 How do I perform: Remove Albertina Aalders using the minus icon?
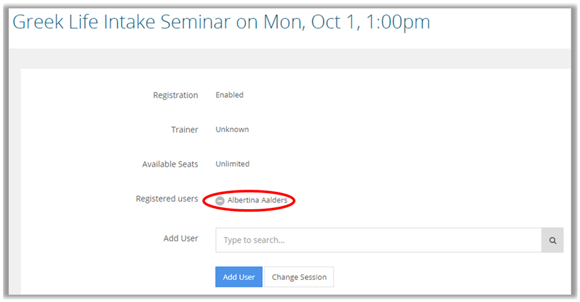coord(220,201)
